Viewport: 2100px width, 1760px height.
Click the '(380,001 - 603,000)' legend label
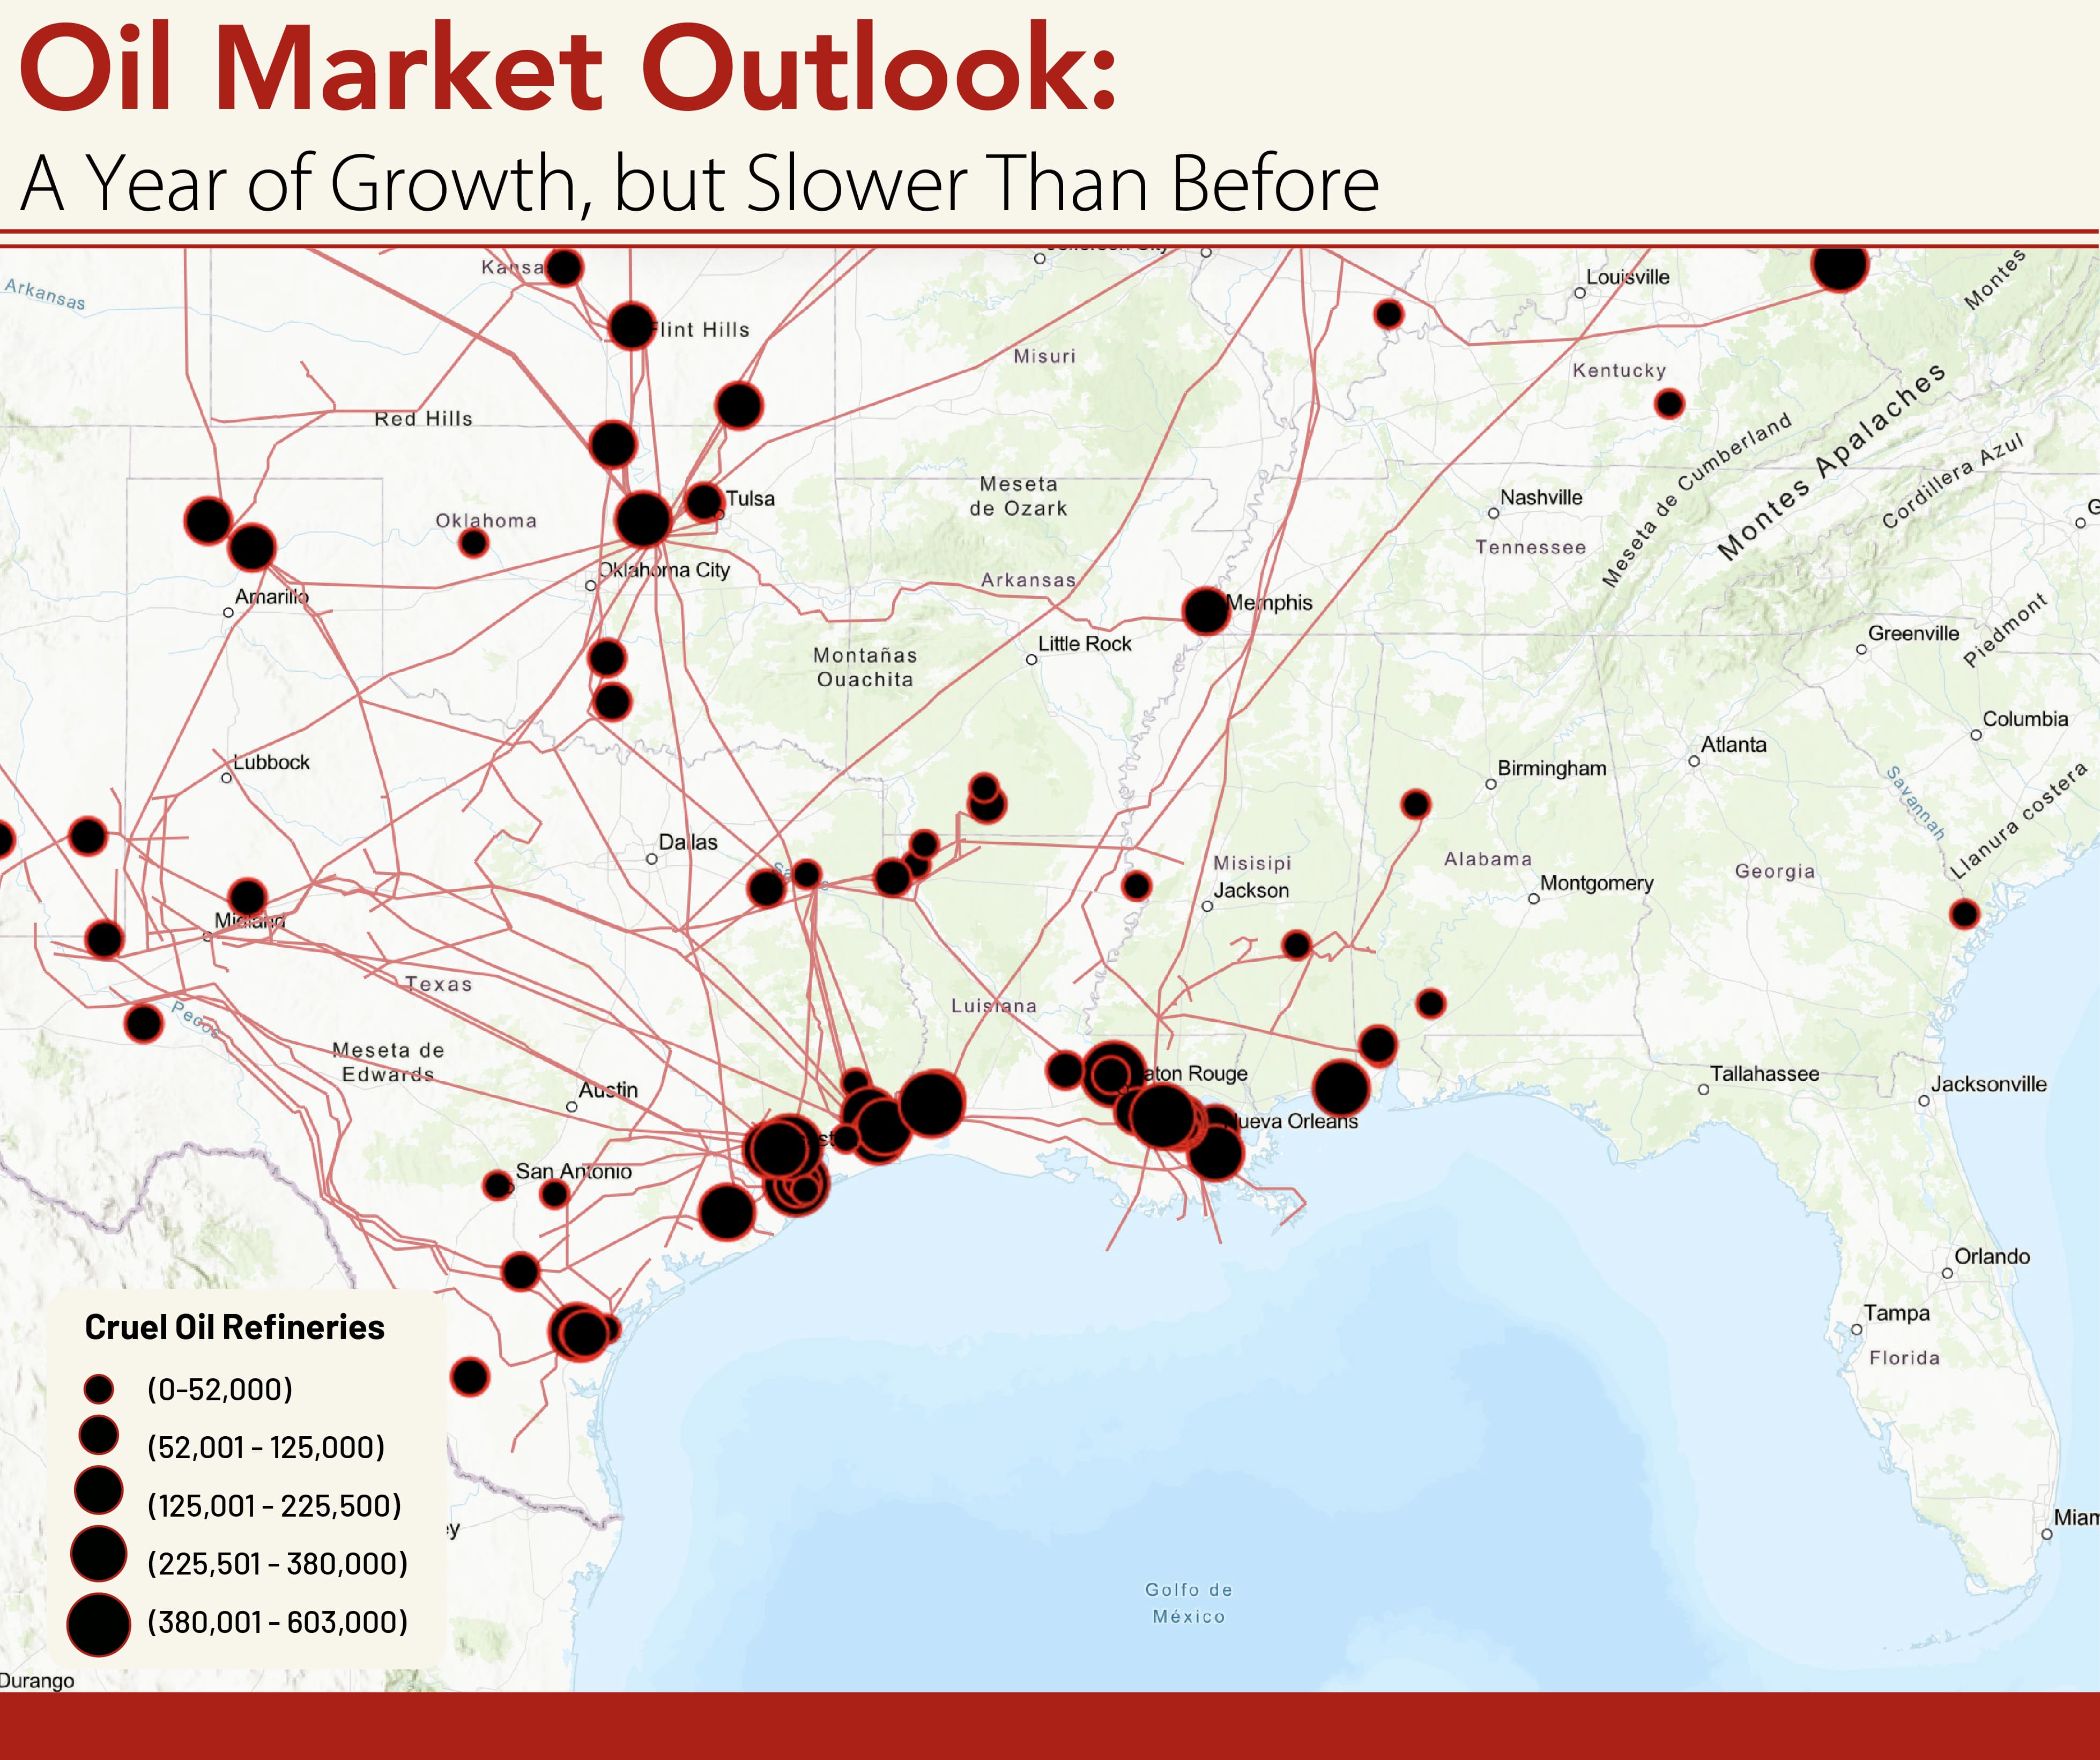pyautogui.click(x=277, y=1621)
